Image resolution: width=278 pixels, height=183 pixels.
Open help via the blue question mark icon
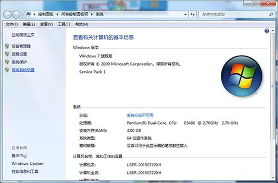(267, 31)
